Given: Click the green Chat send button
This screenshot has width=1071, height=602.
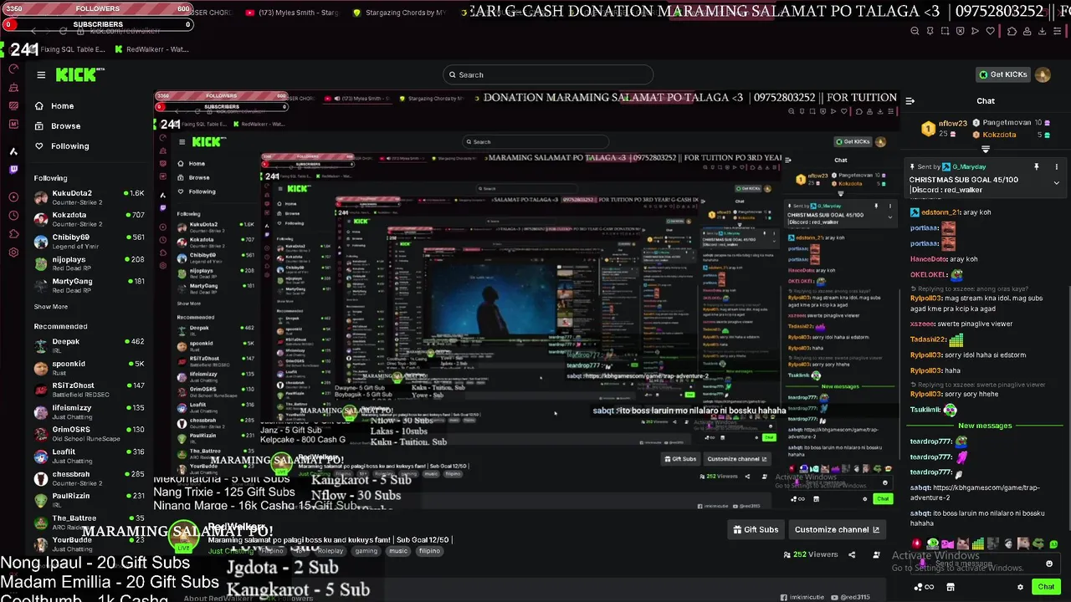Looking at the screenshot, I should point(1046,587).
